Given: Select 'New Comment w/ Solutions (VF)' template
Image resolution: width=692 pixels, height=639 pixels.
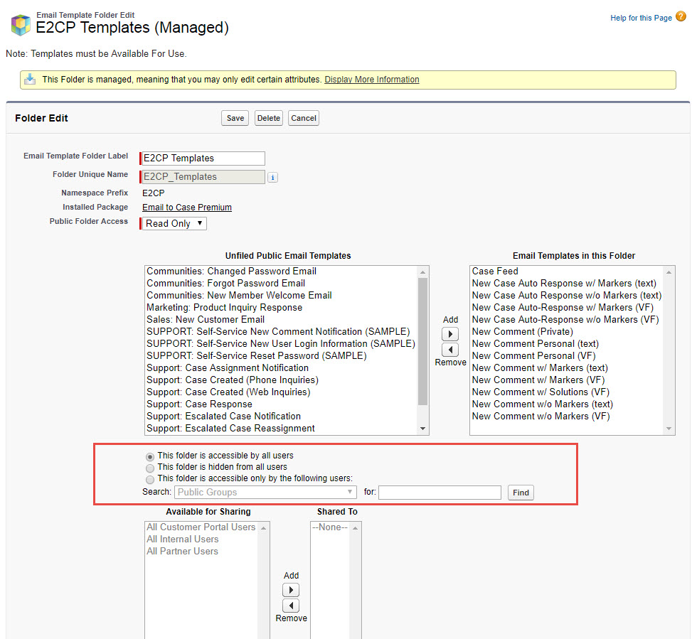Looking at the screenshot, I should [x=541, y=392].
